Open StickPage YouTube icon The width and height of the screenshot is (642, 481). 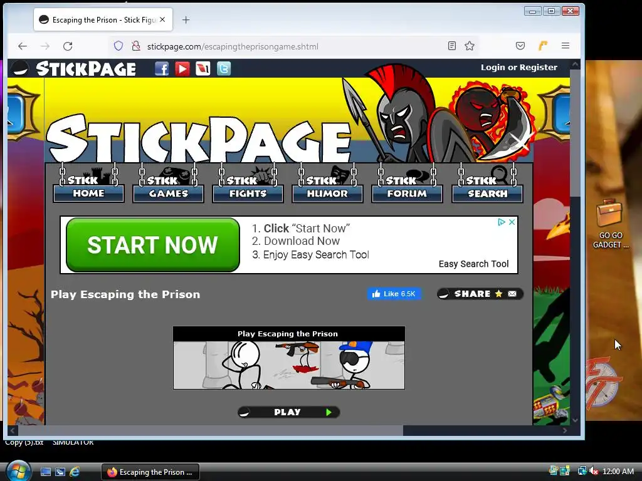[x=182, y=68]
